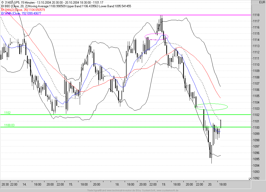This screenshot has width=266, height=192.
Task: Click the XX marker beside BBD indicator
Action: (x=3, y=6)
